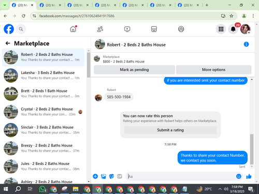This screenshot has height=194, width=259.
Task: Open a new browser tab
Action: pos(207,5)
